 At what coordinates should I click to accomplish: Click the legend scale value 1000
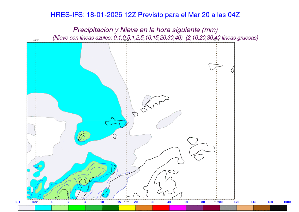[x=287, y=202]
